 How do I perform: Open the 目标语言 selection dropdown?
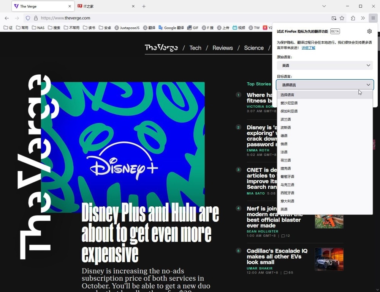click(325, 85)
